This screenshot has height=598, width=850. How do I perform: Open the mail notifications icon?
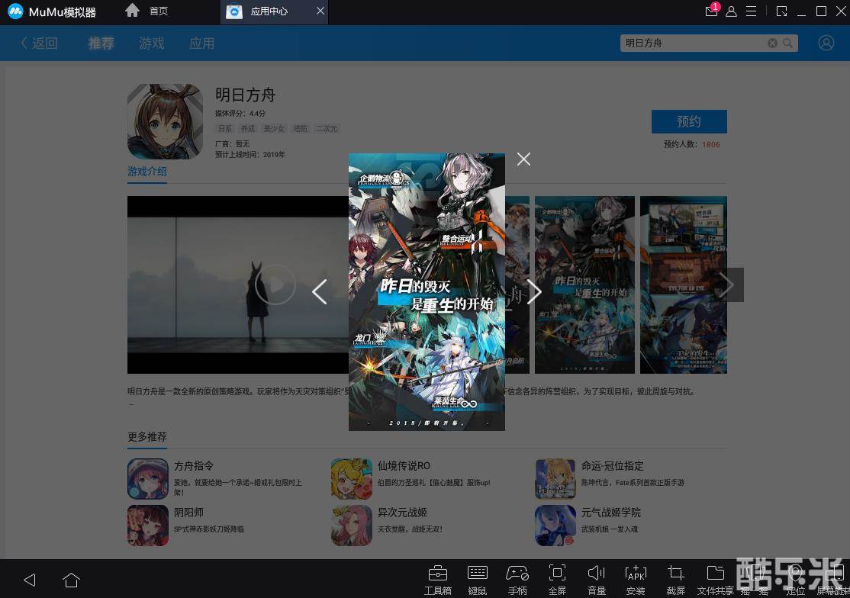[x=711, y=11]
